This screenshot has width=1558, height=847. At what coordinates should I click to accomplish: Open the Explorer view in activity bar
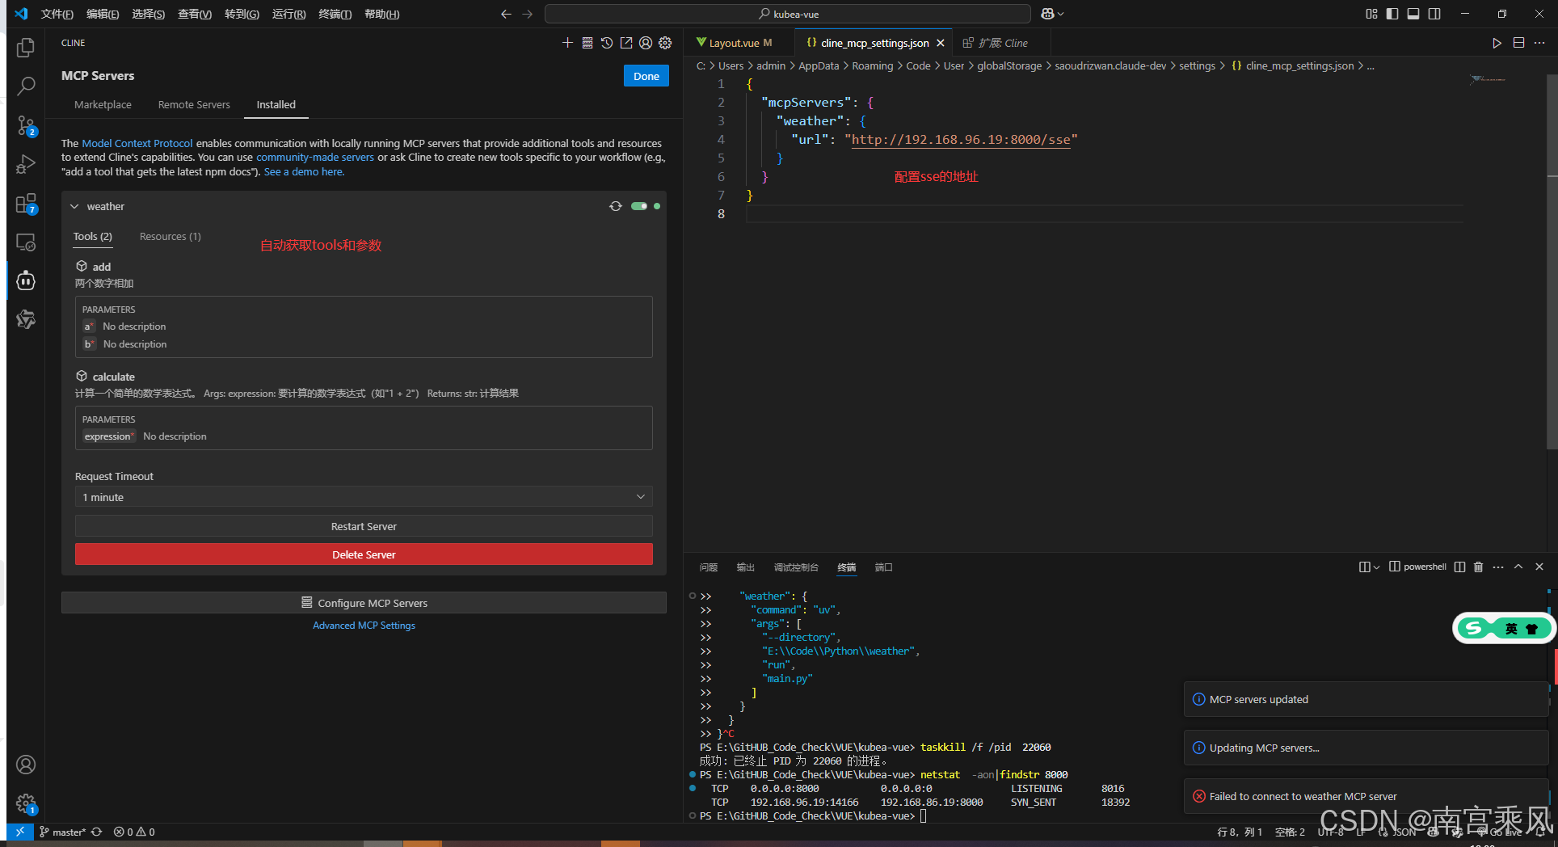click(x=26, y=48)
